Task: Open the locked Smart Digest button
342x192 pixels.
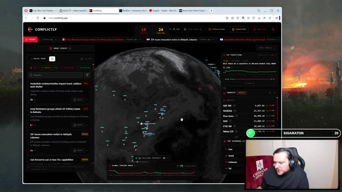Action: 60,48
